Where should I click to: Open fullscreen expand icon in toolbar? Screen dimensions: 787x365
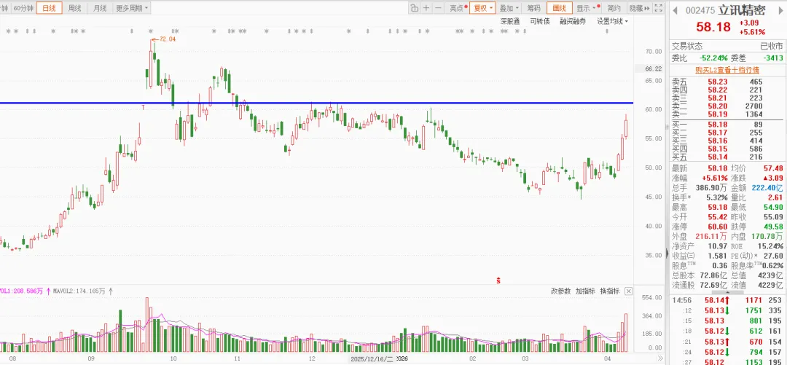(659, 8)
